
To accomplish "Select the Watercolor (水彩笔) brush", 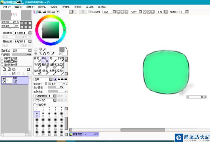I will [x=61, y=60].
